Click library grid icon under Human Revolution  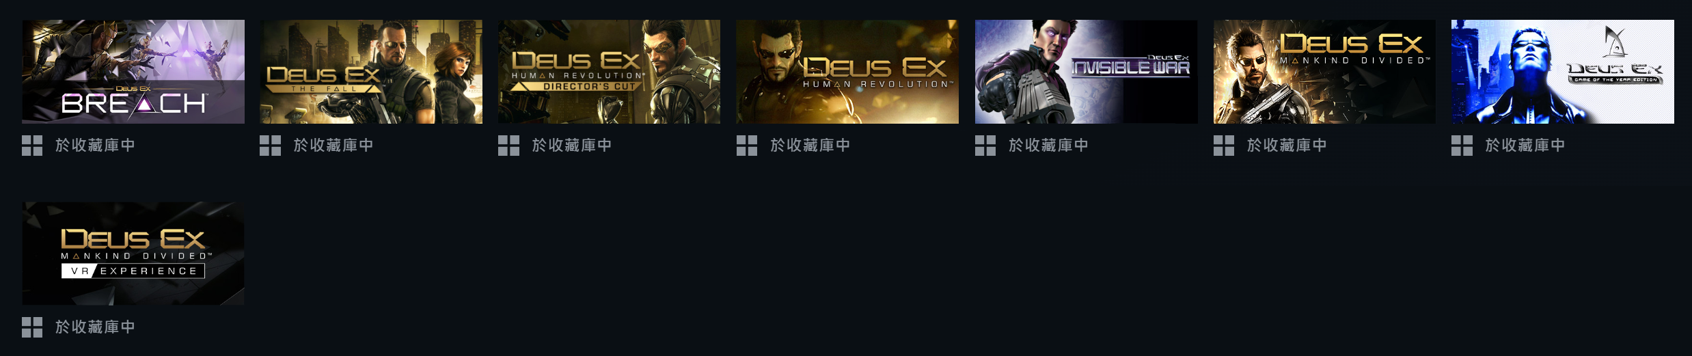(747, 146)
